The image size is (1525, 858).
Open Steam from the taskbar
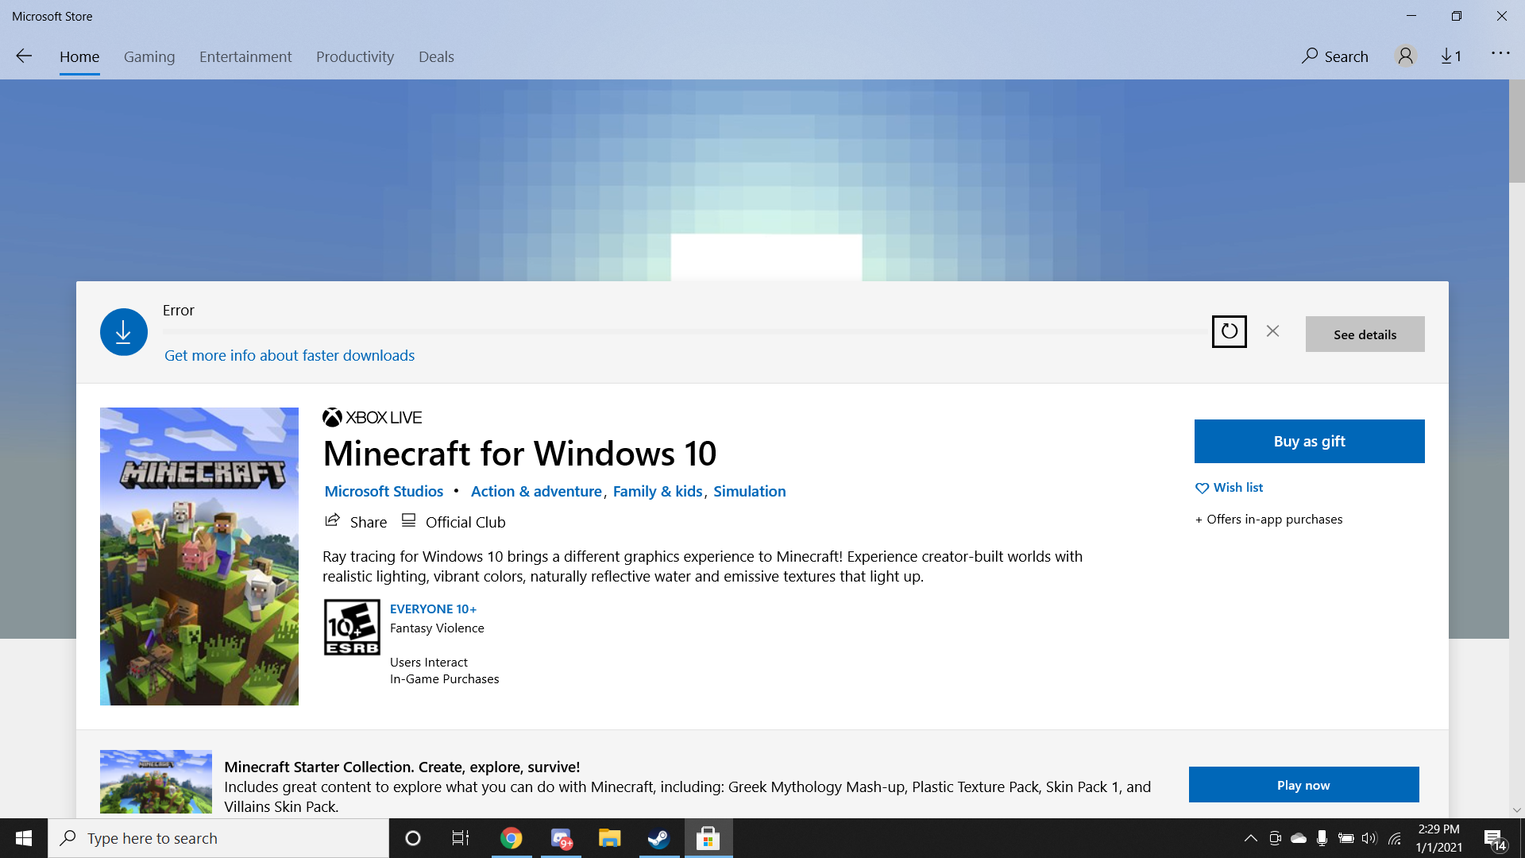(658, 838)
